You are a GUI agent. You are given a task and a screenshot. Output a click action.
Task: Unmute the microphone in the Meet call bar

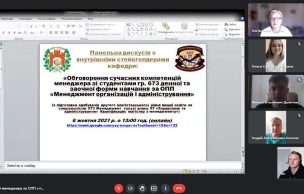click(118, 188)
